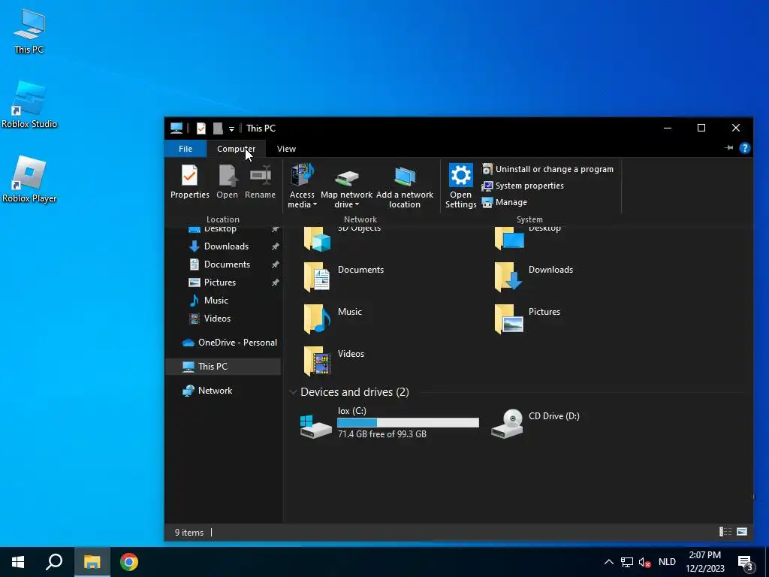
Task: Click Manage in the System group
Action: pyautogui.click(x=505, y=202)
